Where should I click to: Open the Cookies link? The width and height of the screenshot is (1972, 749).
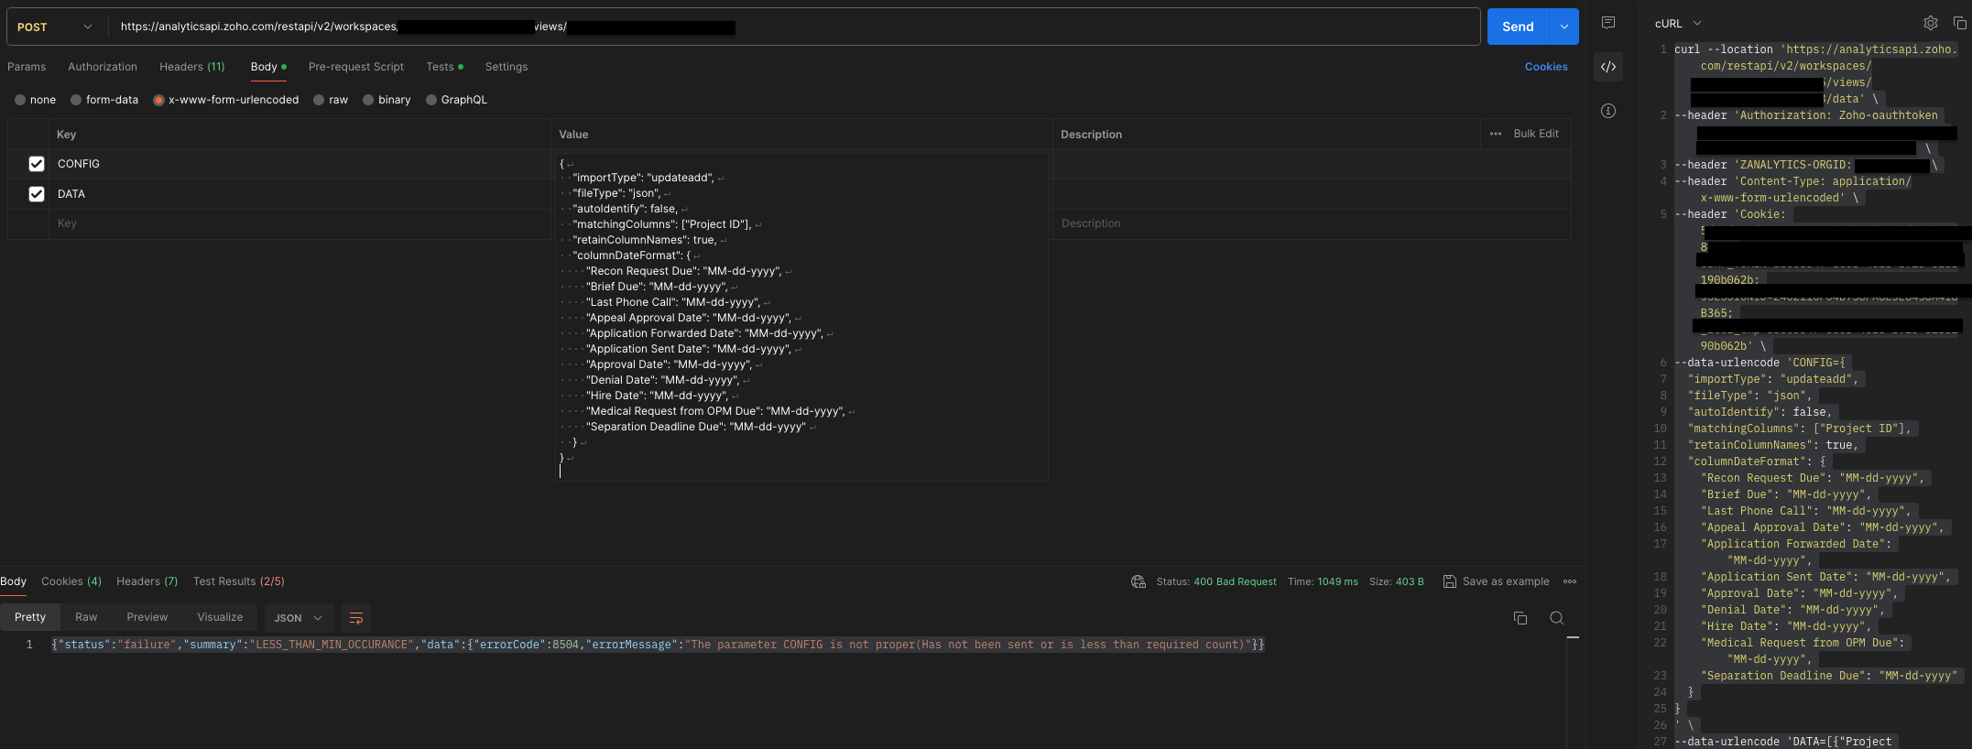[x=1546, y=67]
